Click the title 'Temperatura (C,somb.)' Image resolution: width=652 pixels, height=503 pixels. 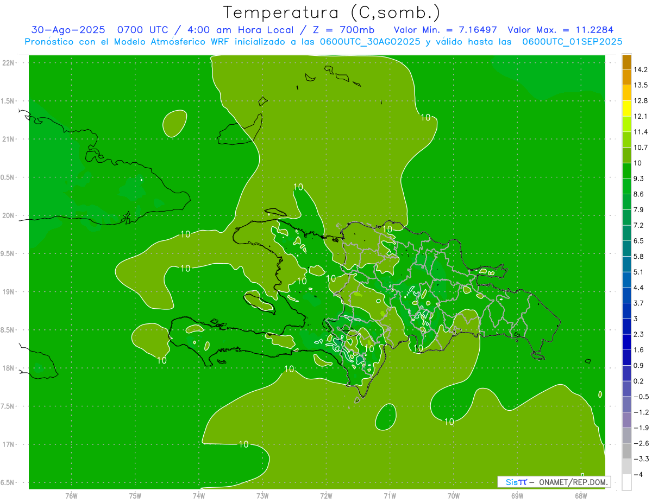coord(331,12)
